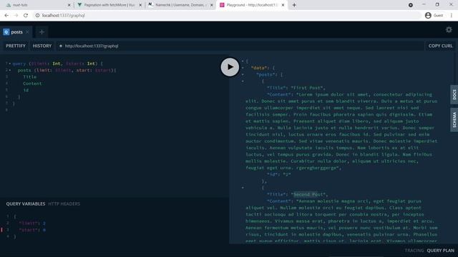Switch to HTTP HEADERS tab
The image size is (458, 257).
tap(64, 203)
